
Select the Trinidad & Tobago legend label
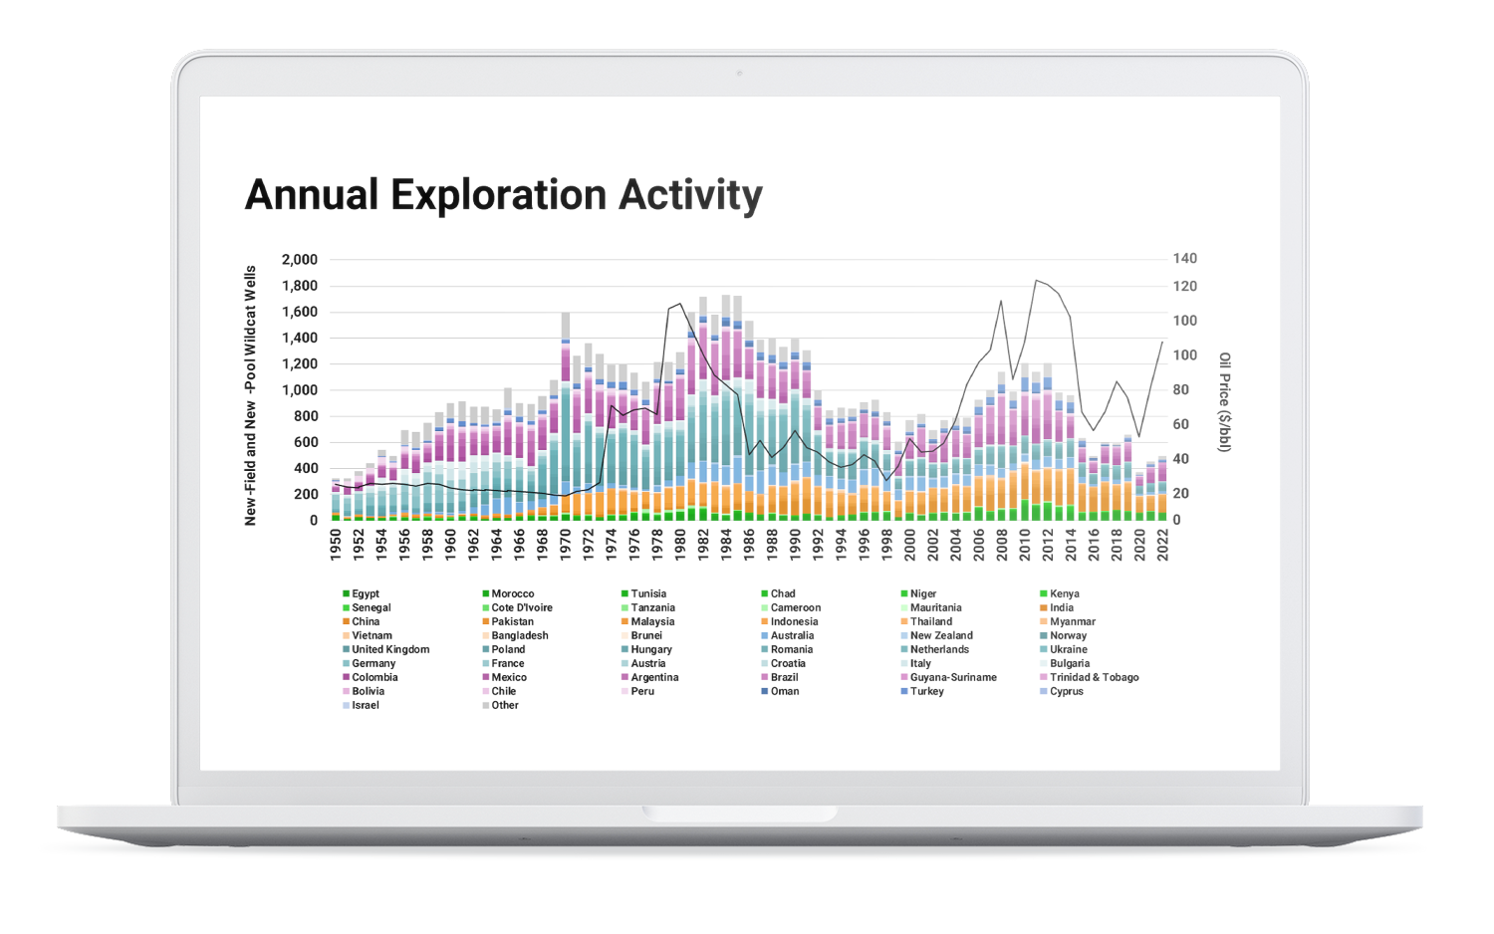1094,677
